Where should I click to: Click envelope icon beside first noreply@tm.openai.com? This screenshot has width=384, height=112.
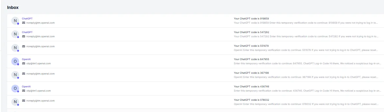tap(23, 23)
